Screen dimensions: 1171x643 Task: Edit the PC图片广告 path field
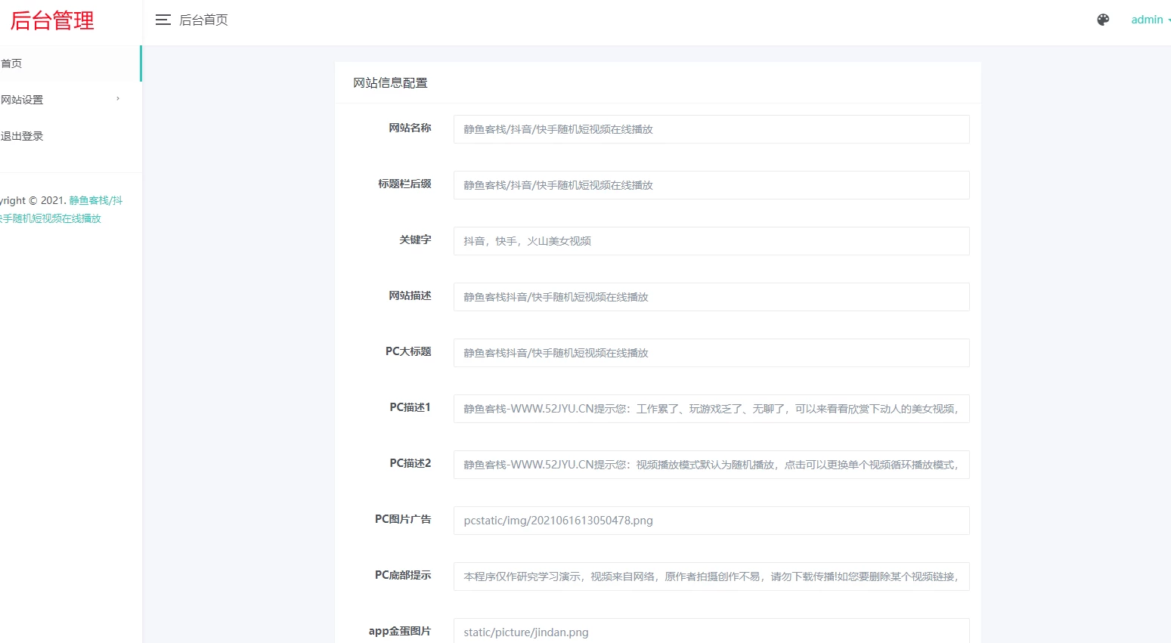pos(711,521)
